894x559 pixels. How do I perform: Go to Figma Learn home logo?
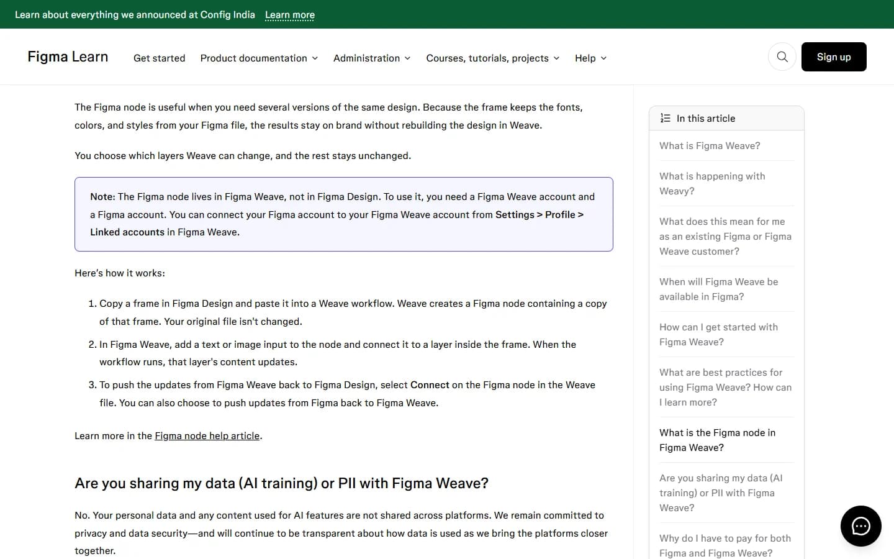(68, 57)
